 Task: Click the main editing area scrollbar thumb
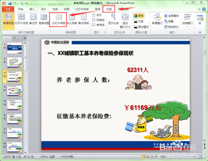pos(204,53)
